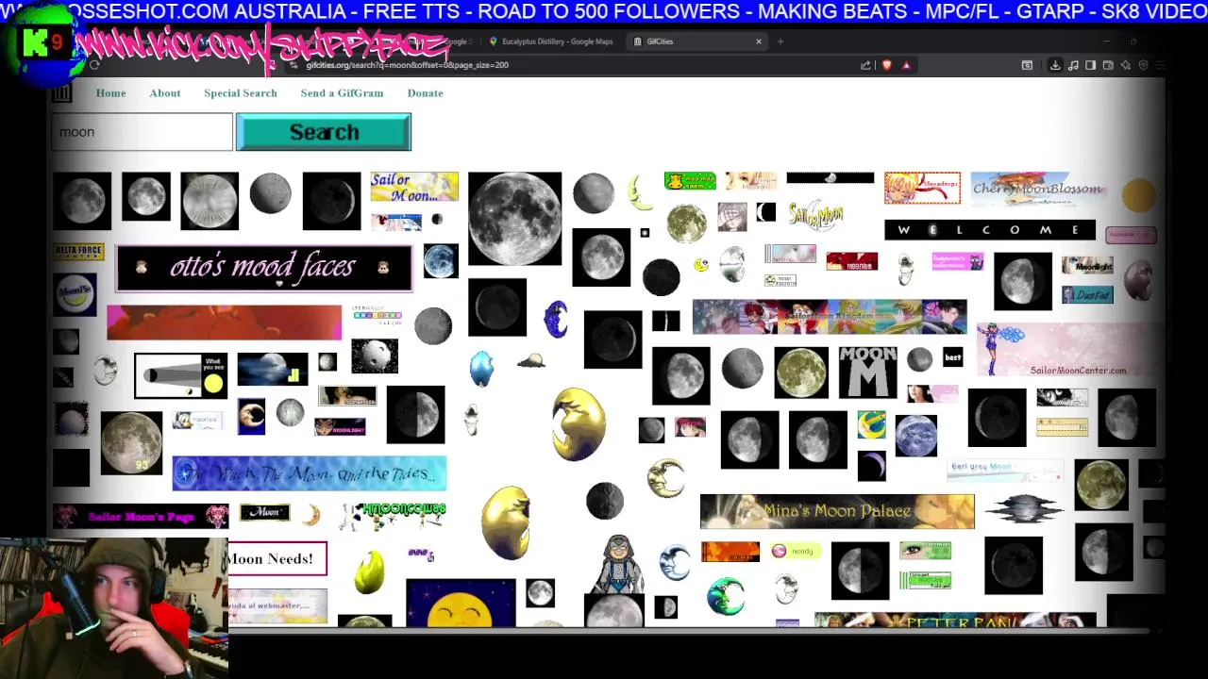The image size is (1208, 679).
Task: Open the large full moon photo GIF
Action: pos(514,219)
